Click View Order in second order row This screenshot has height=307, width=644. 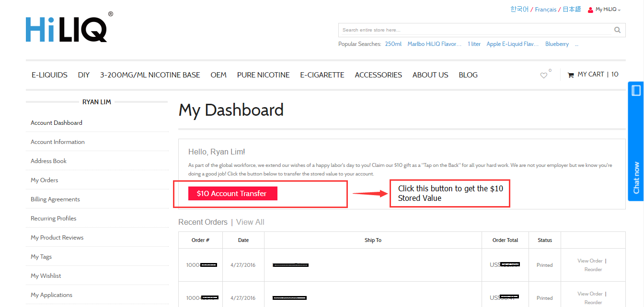[x=590, y=294]
